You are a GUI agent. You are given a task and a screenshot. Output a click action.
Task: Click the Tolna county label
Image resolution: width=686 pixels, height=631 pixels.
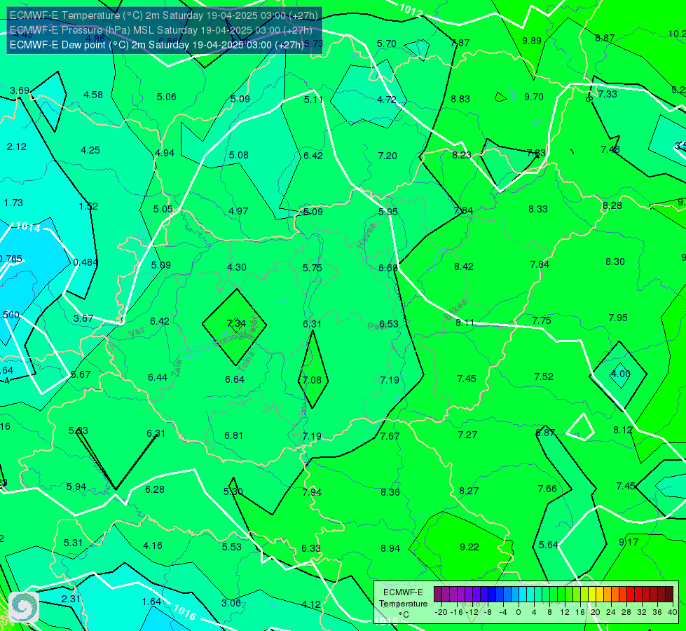tap(246, 362)
